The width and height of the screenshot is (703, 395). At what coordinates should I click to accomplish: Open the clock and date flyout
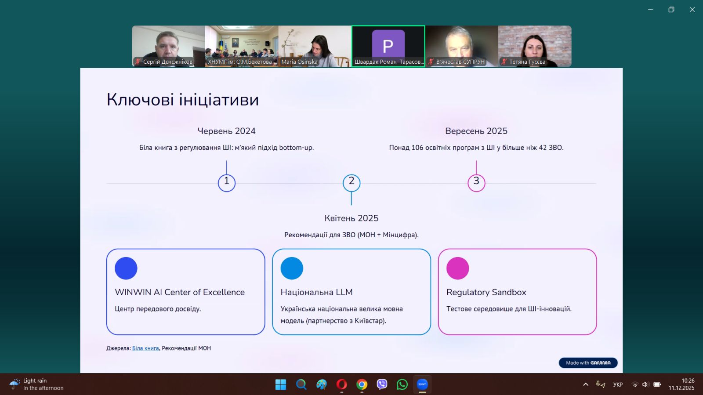tap(681, 384)
